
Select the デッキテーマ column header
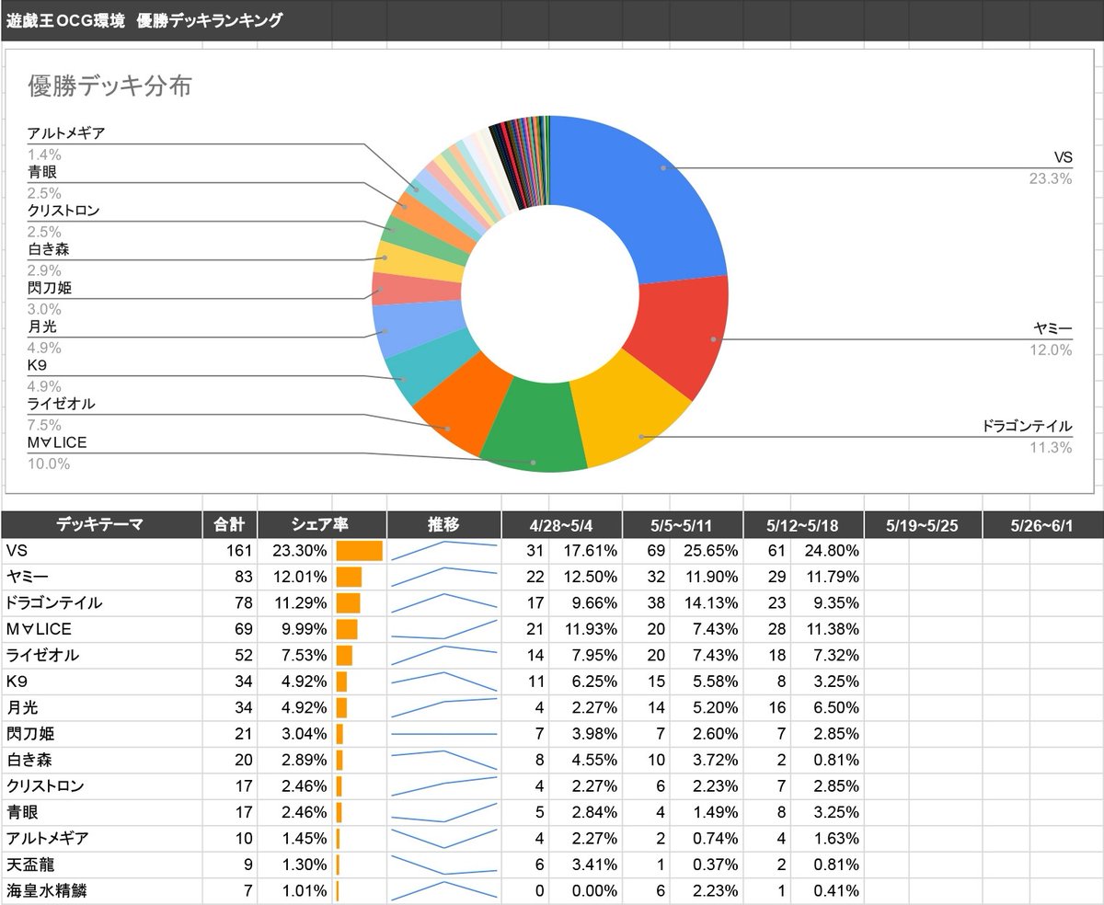[100, 524]
